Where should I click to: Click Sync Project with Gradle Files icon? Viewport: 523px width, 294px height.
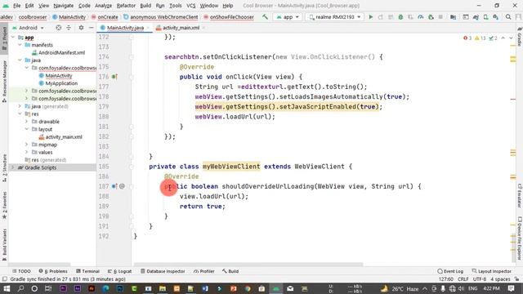point(476,17)
